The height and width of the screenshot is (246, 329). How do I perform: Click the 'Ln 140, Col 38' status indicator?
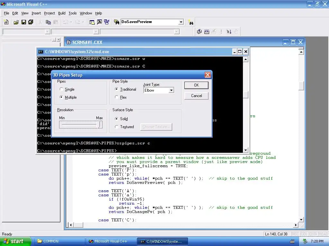[x=276, y=234]
